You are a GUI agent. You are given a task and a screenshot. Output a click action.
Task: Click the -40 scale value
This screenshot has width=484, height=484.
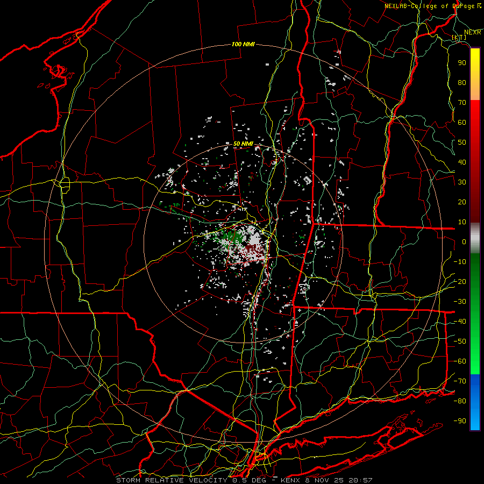coord(460,322)
